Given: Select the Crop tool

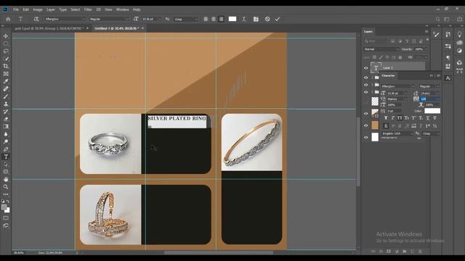Looking at the screenshot, I should coord(6,66).
